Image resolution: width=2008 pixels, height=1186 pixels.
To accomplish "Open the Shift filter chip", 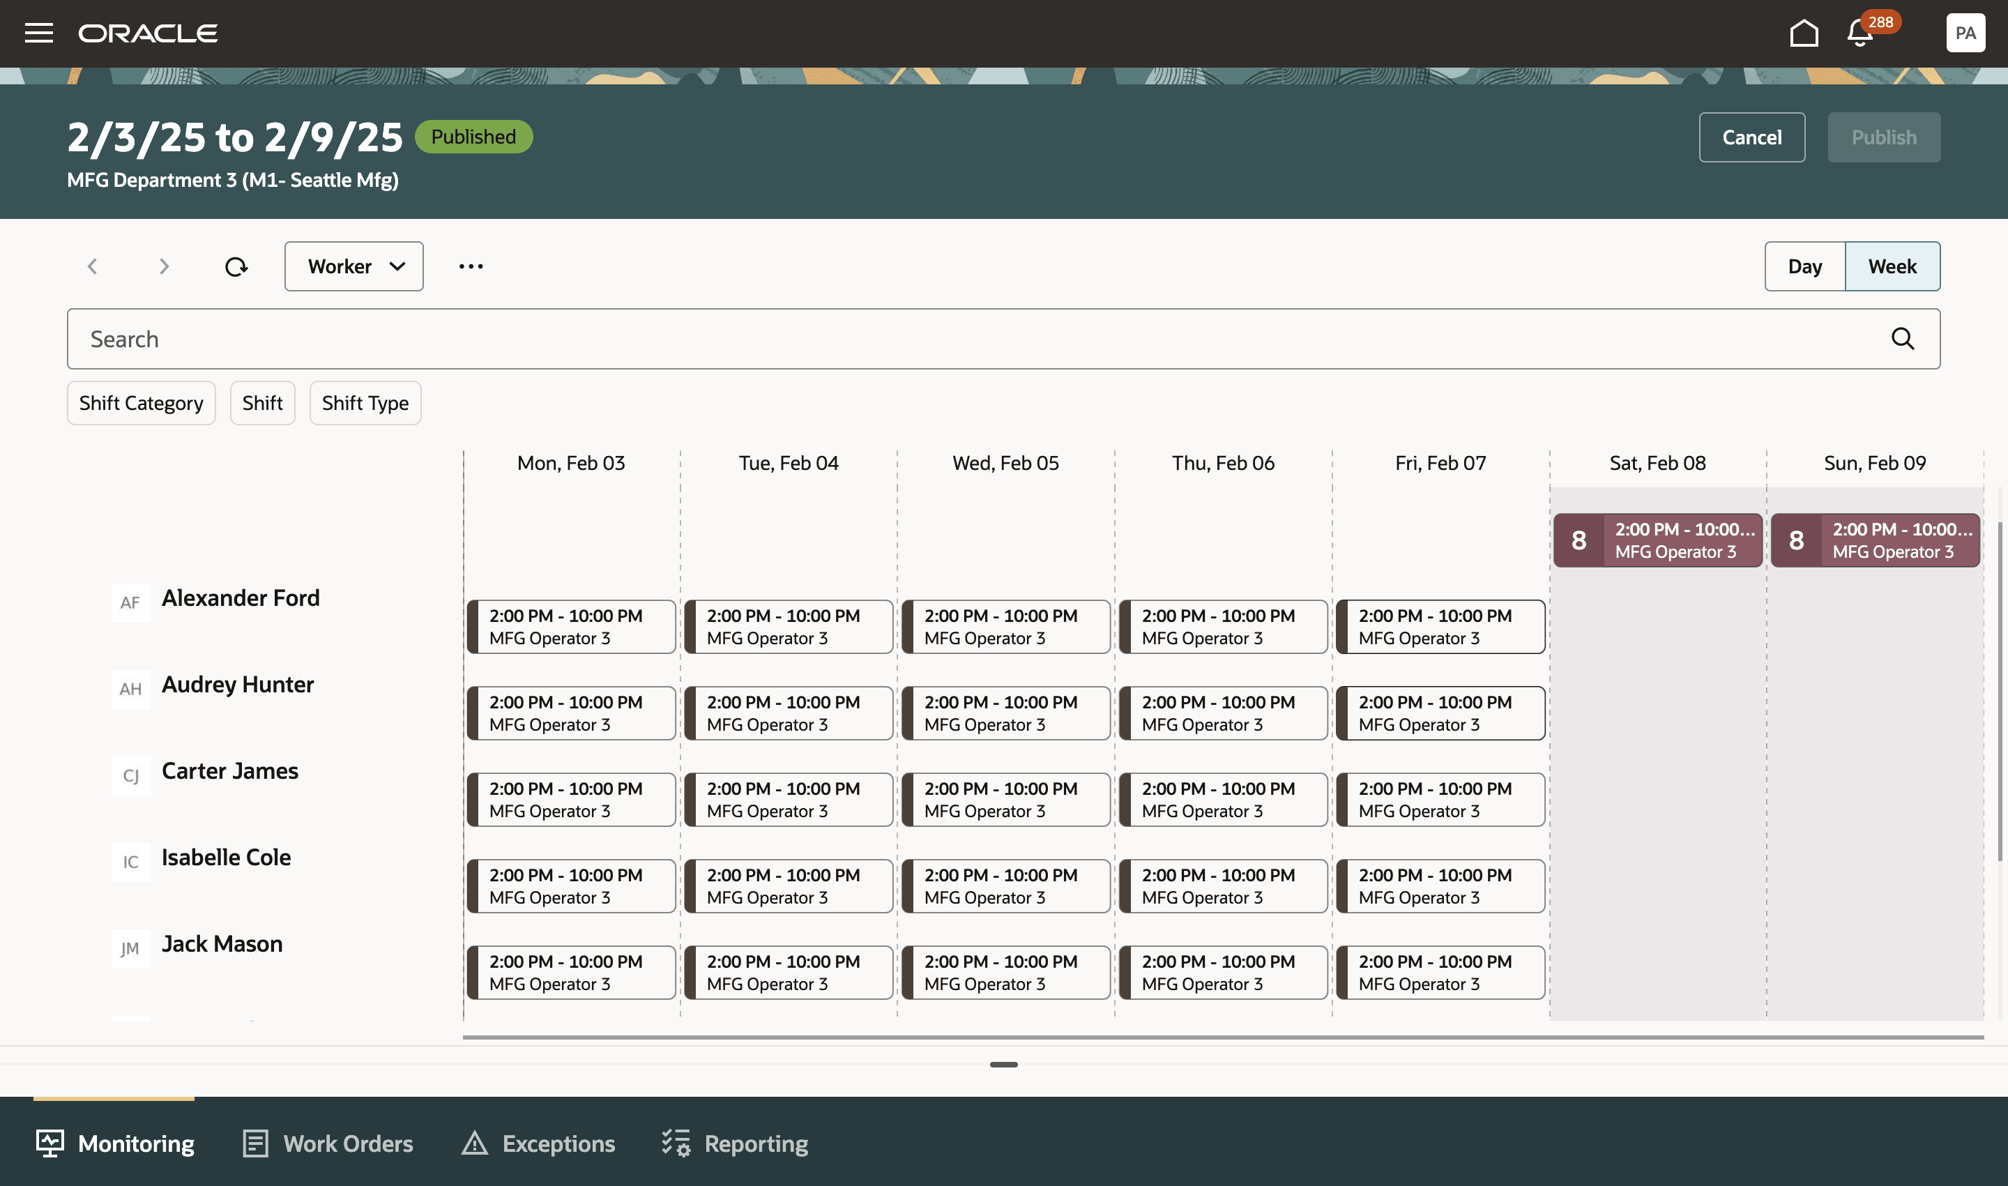I will coord(262,403).
